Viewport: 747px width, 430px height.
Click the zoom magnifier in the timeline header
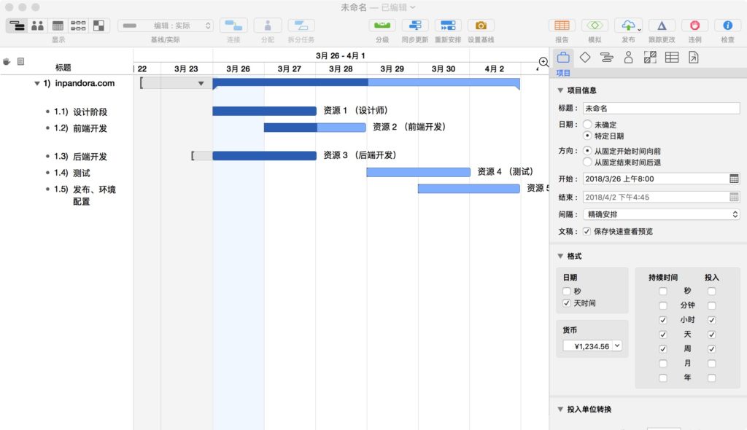tap(543, 63)
